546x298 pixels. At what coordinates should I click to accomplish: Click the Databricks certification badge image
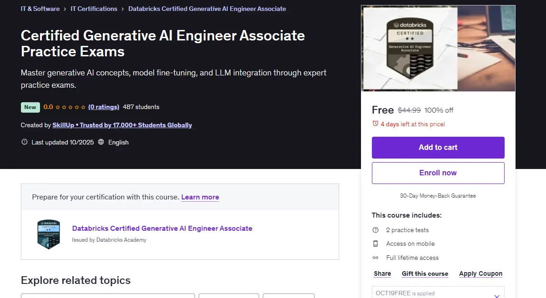[x=49, y=234]
